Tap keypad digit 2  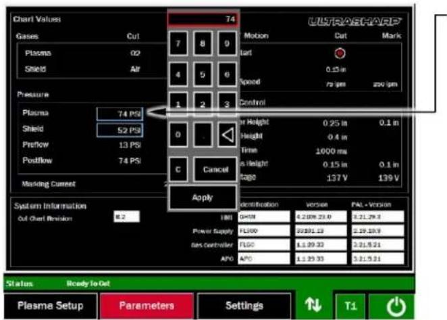point(203,104)
